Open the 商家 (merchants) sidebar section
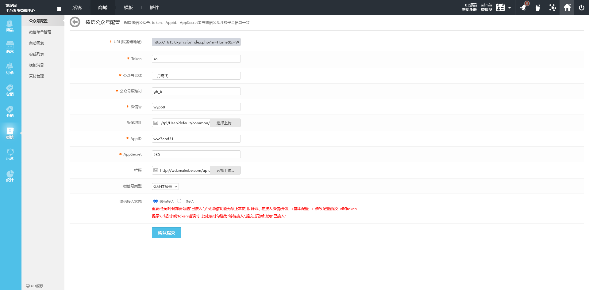Screen dimensions: 589x290 (x=10, y=47)
